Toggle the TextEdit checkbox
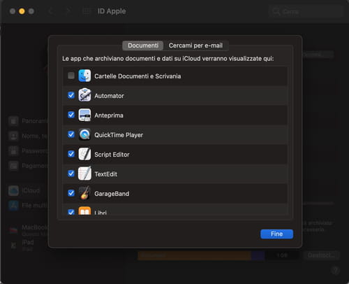 pos(71,173)
